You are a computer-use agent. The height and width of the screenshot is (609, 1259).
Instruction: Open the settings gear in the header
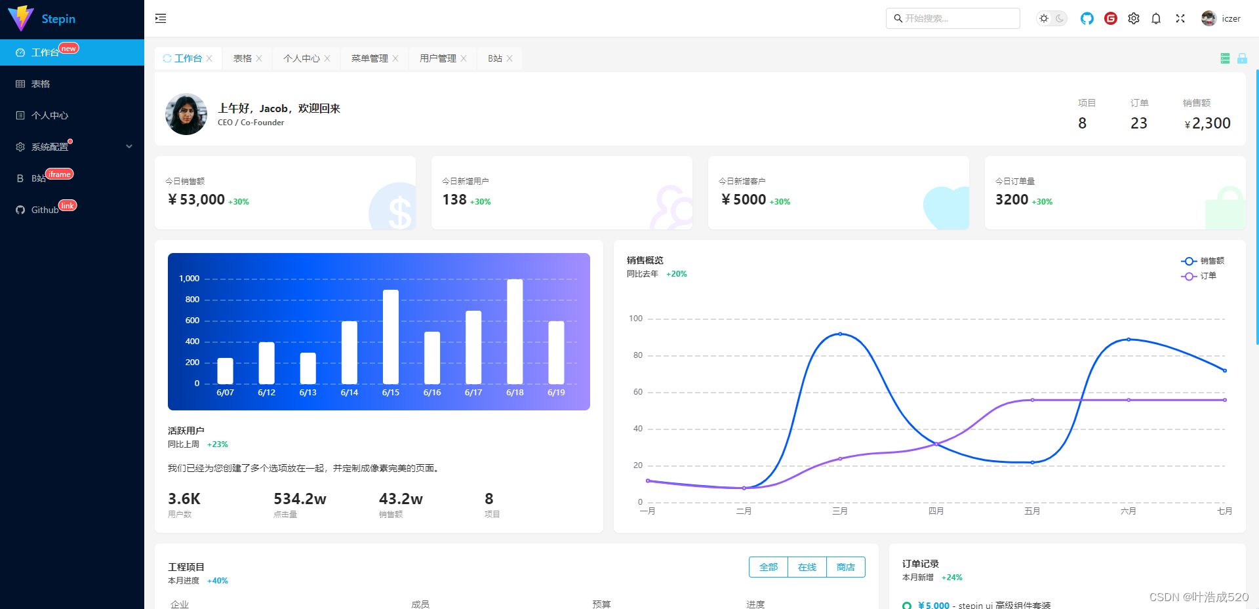(x=1134, y=18)
